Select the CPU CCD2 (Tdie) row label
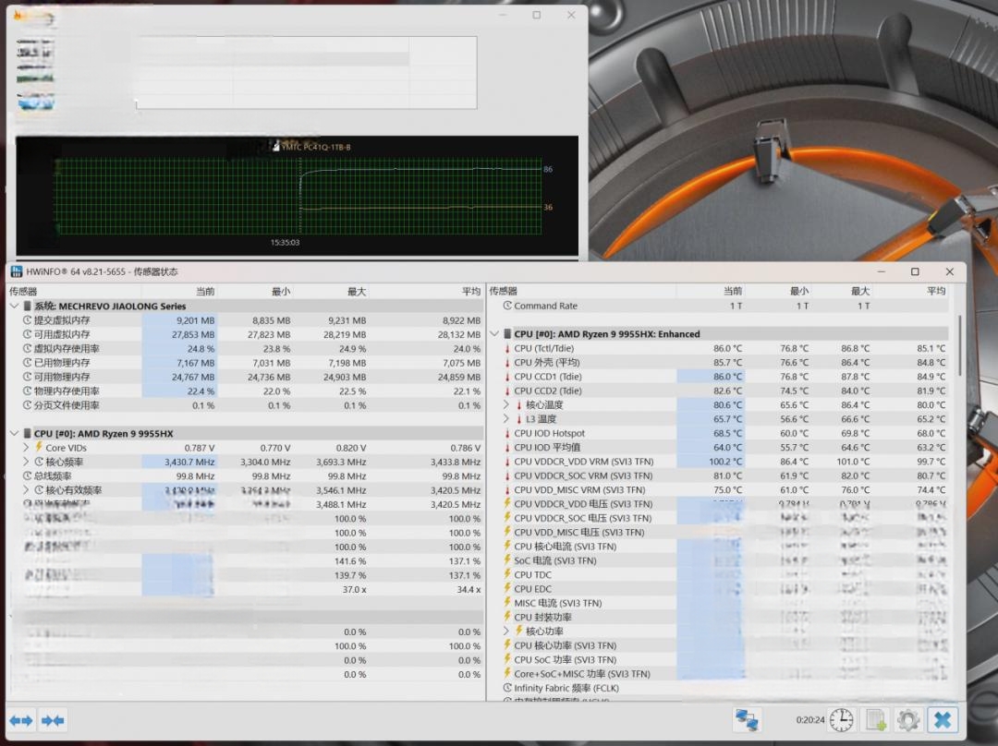 point(548,391)
